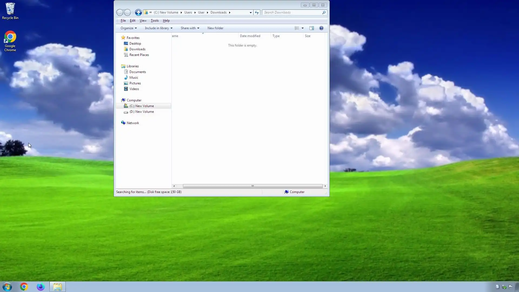Click the change view icon in the toolbar
Image resolution: width=519 pixels, height=292 pixels.
297,28
